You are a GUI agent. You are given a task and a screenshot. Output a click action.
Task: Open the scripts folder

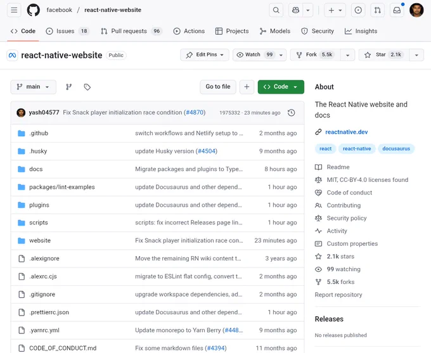click(39, 222)
